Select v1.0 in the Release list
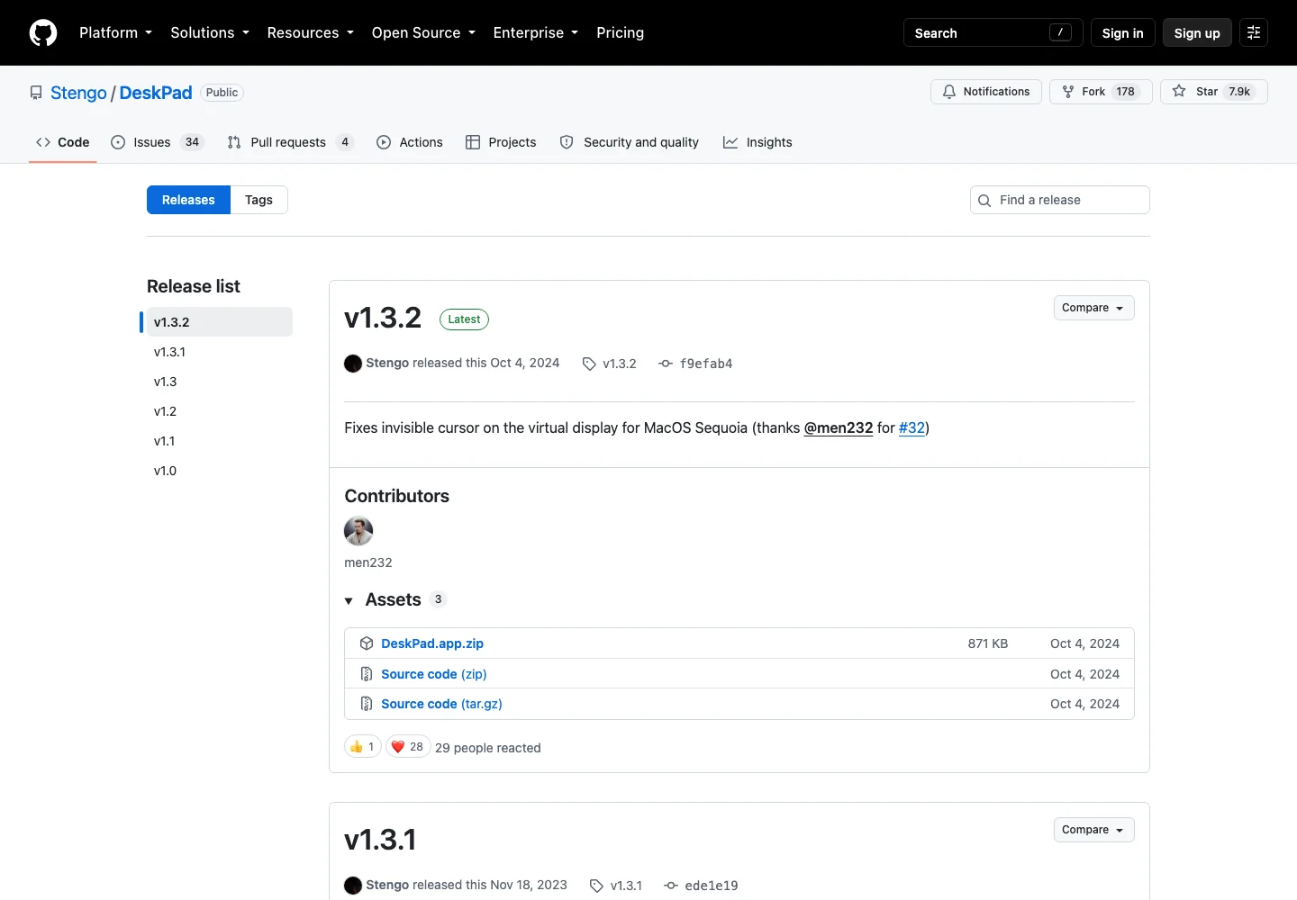Screen dimensions: 1297x900 click(219, 471)
